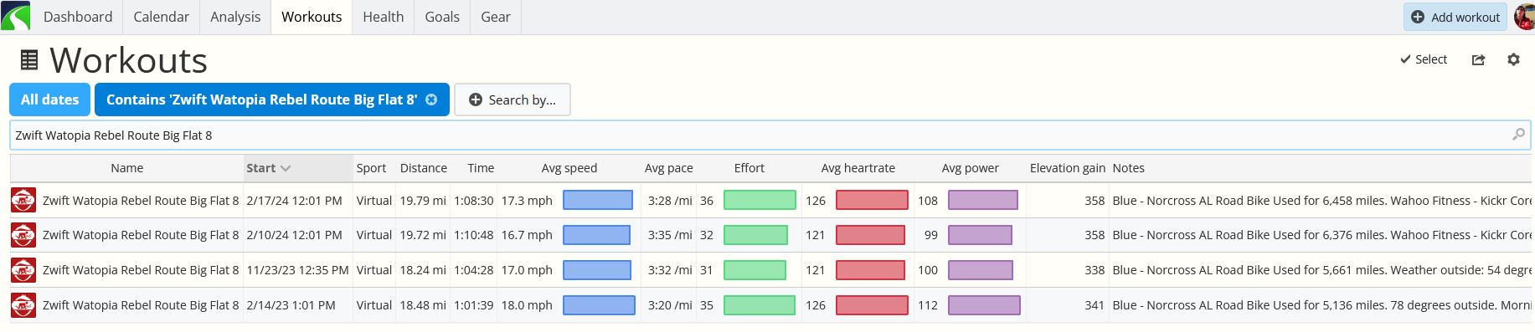Screen dimensions: 1535x332
Task: Click the Zwift icon on the 2/14/23 workout
Action: point(23,305)
